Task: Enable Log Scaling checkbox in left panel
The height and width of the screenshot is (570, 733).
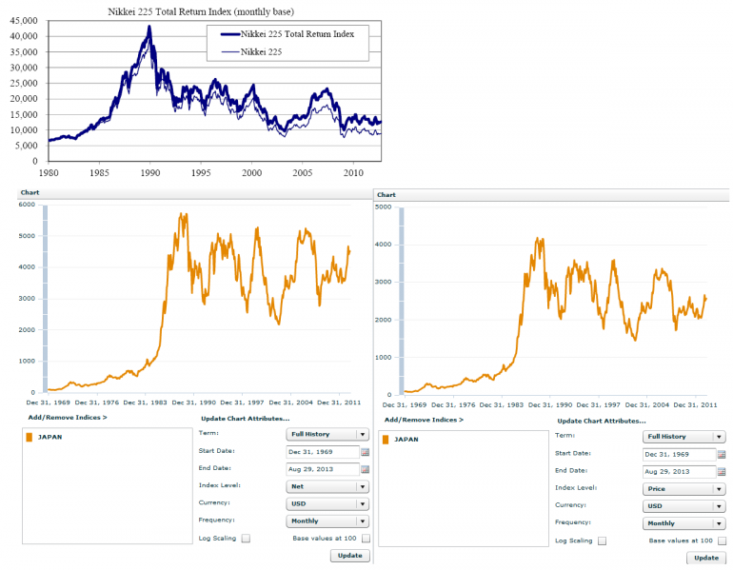Action: pyautogui.click(x=246, y=539)
